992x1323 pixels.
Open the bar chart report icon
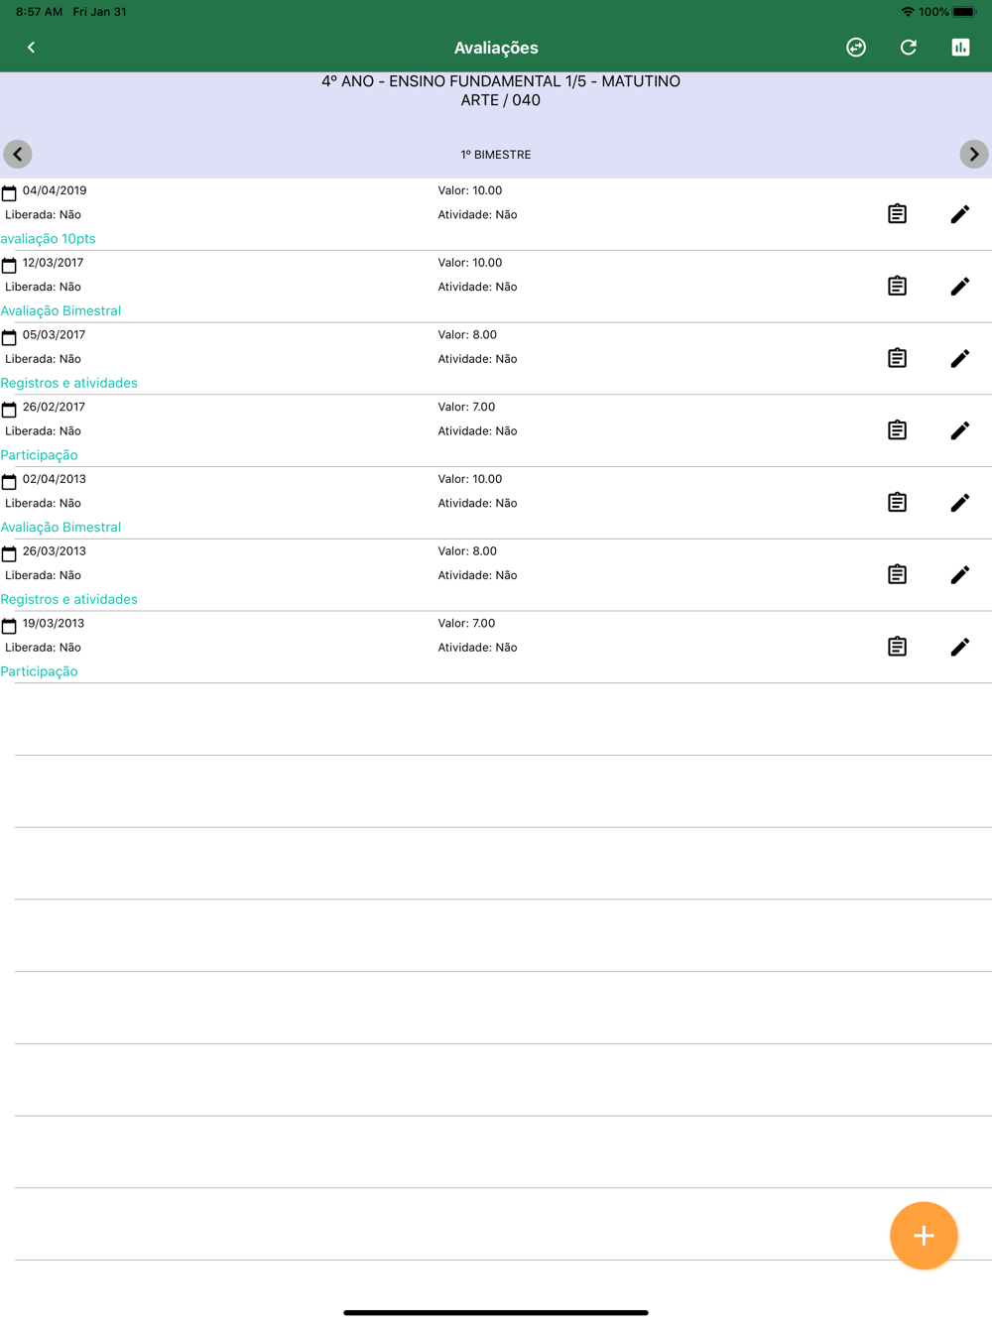[960, 48]
